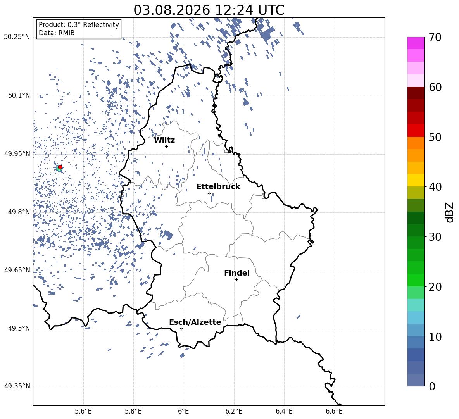The image size is (459, 419).
Task: Click the dark red 60 dBZ band
Action: click(x=416, y=93)
